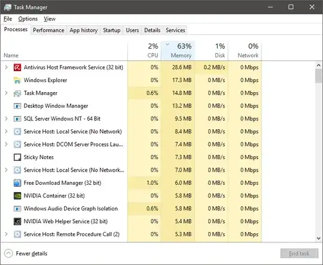
Task: Select Desktop Window Manager process name
Action: 56,106
